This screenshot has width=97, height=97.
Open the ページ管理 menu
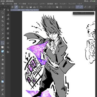point(22,4)
